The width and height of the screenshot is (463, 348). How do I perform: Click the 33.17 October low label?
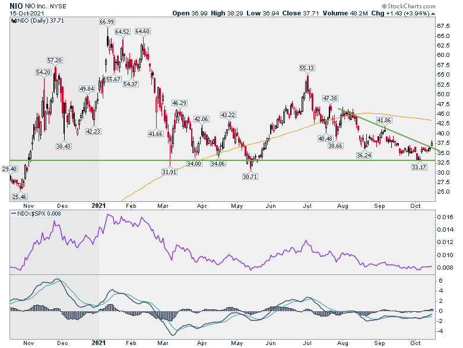tap(419, 167)
